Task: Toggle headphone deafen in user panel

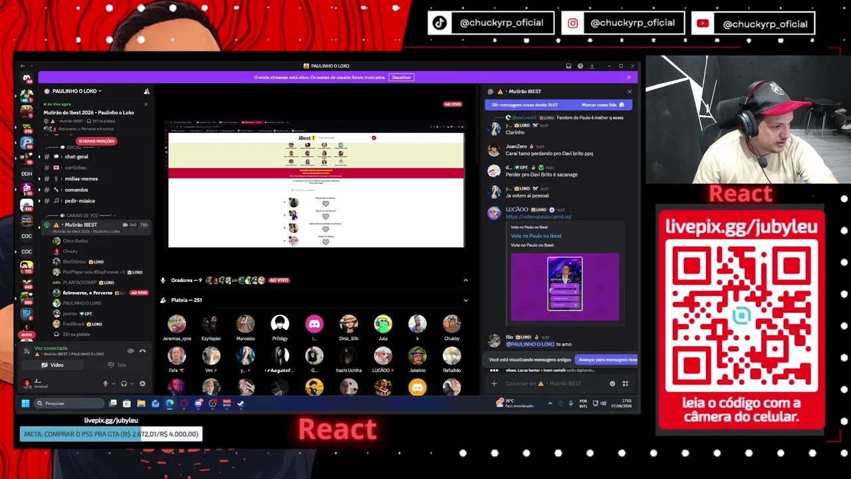Action: [124, 384]
